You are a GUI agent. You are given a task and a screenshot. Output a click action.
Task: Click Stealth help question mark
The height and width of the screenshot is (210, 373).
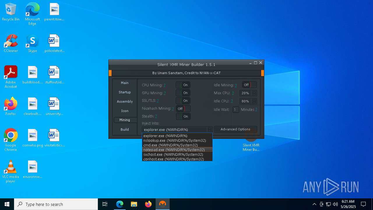pyautogui.click(x=156, y=116)
